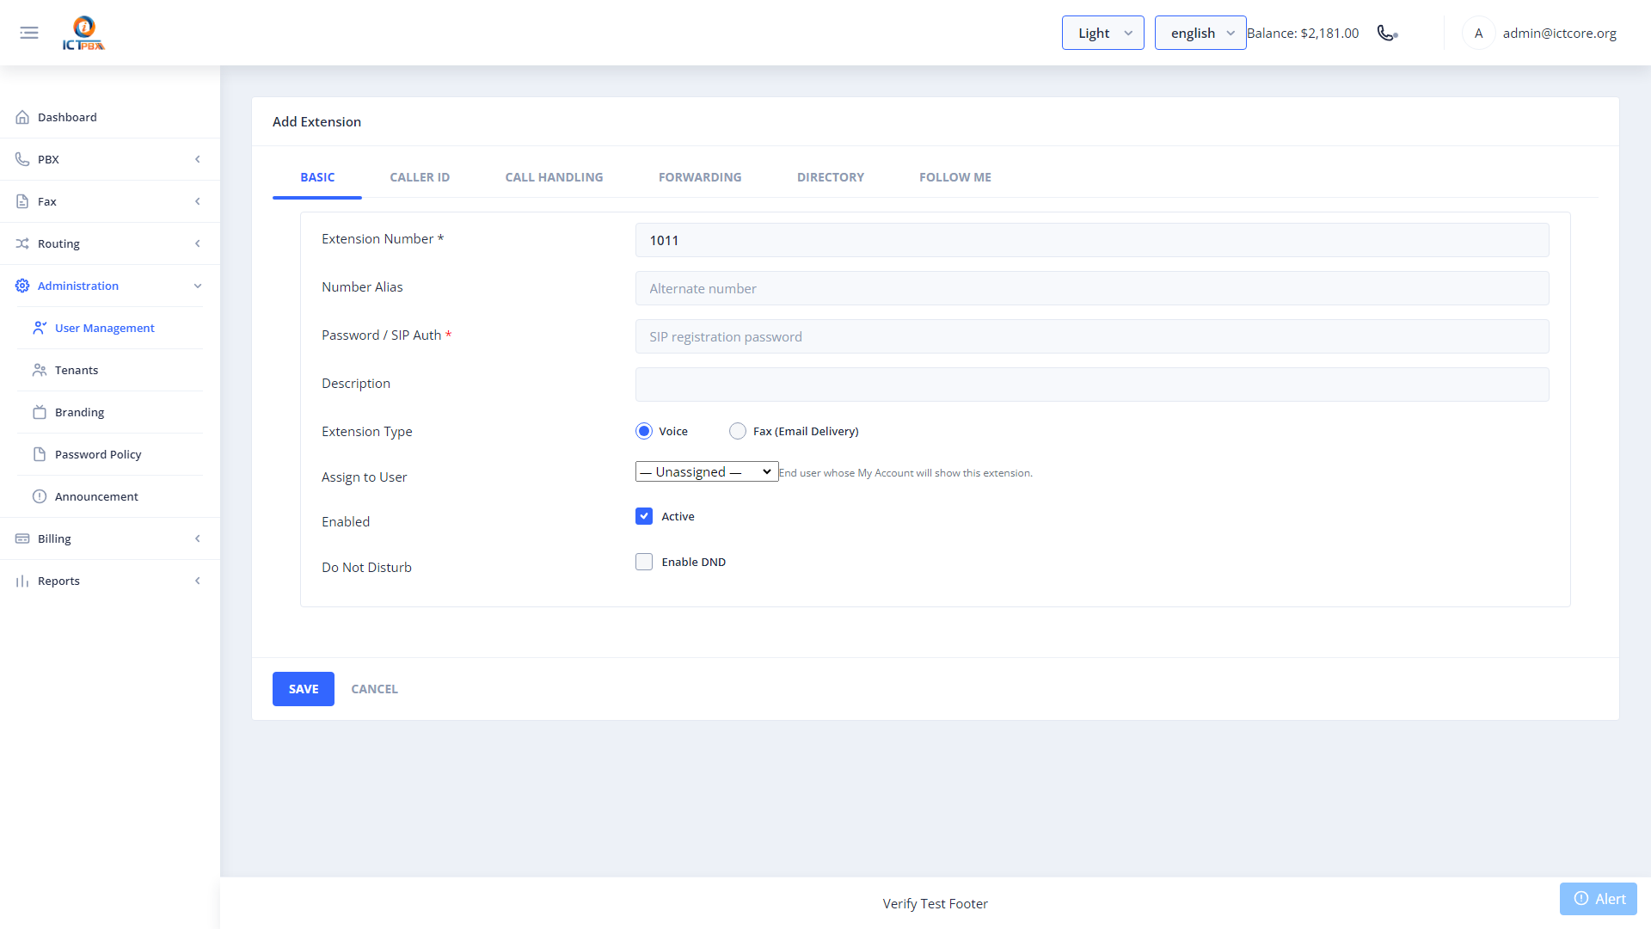Expand the PBX menu chevron

click(198, 159)
